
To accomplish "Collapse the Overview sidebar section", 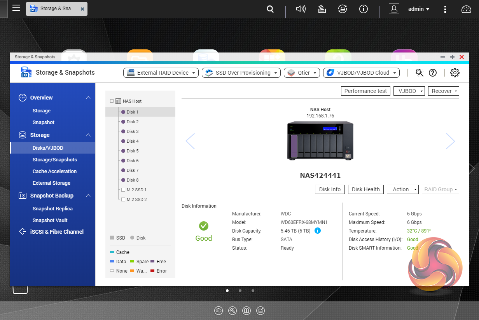I will 88,98.
